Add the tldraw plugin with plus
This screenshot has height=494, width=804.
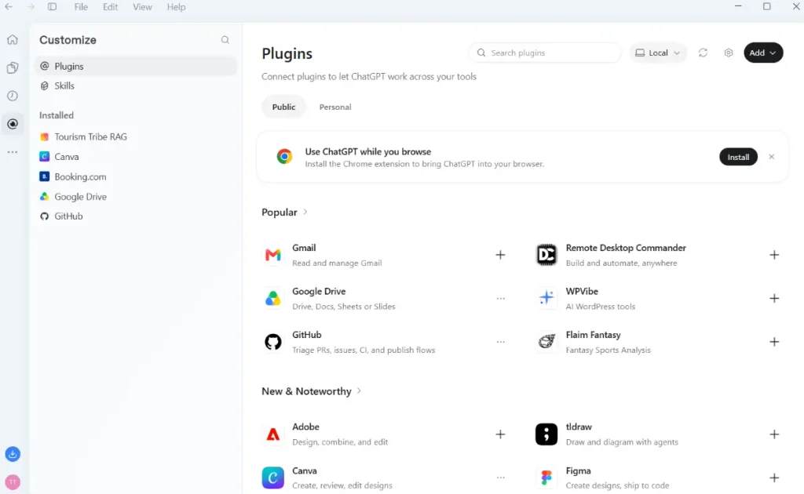pos(774,434)
